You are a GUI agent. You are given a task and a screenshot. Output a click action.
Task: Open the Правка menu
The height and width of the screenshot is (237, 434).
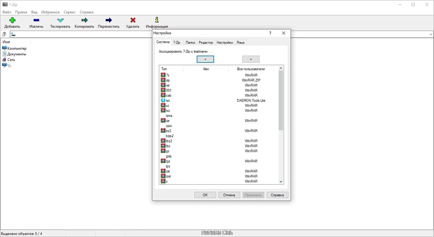point(21,12)
